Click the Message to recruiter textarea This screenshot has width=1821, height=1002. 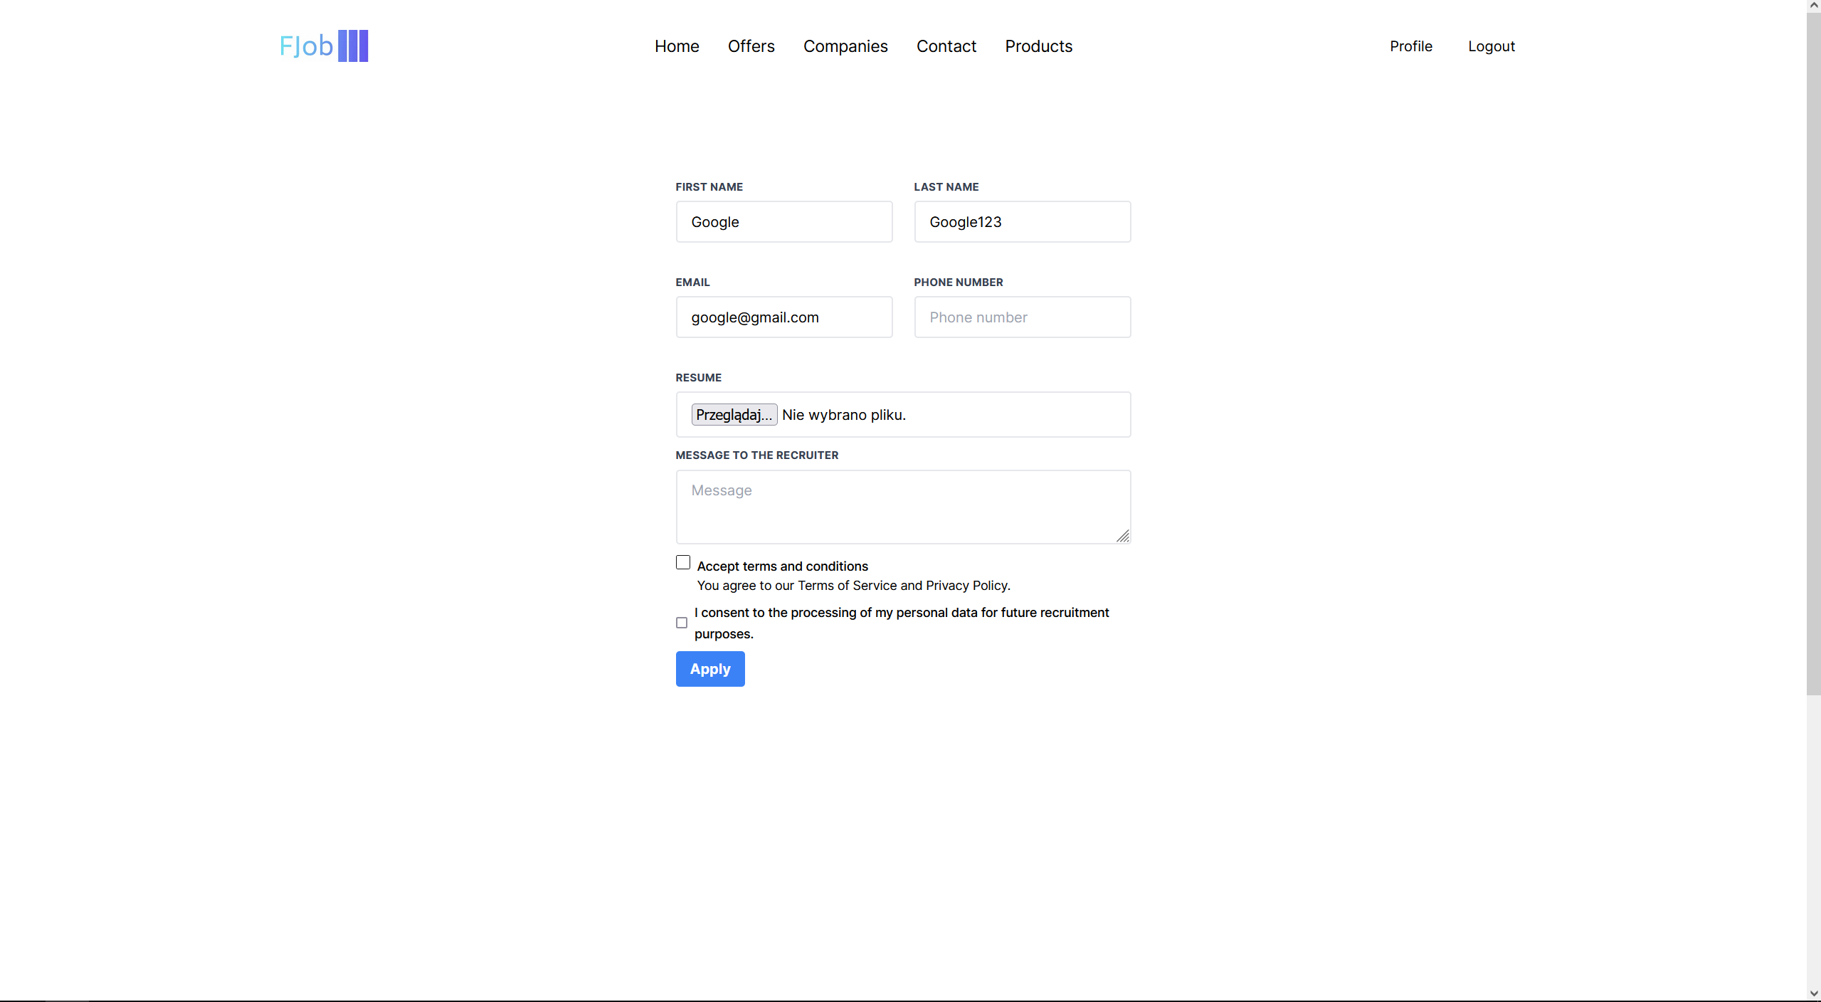click(x=902, y=507)
